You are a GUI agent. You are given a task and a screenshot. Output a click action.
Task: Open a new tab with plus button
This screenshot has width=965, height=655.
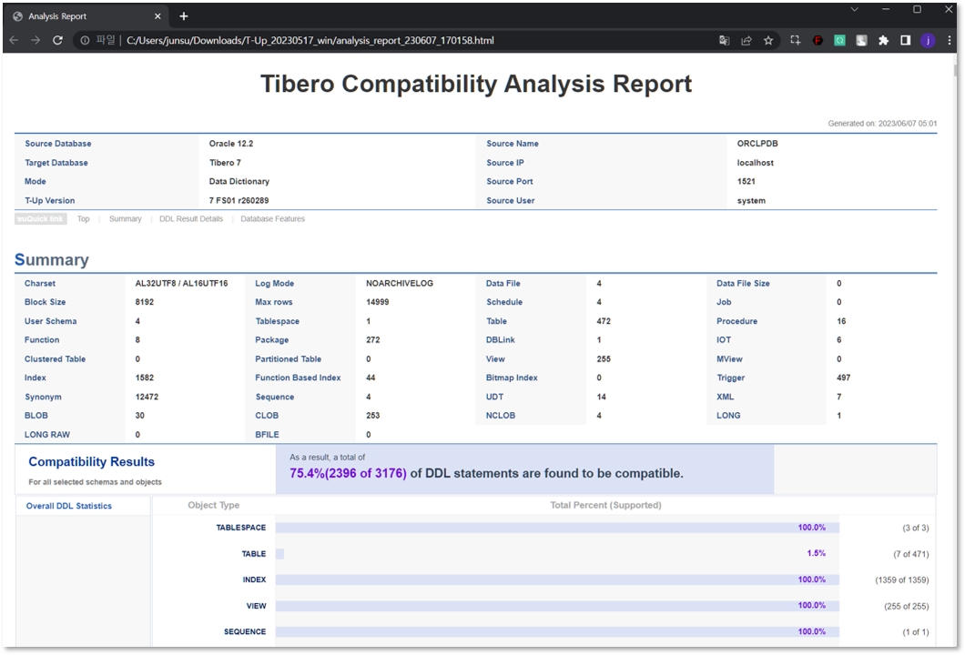pos(184,16)
